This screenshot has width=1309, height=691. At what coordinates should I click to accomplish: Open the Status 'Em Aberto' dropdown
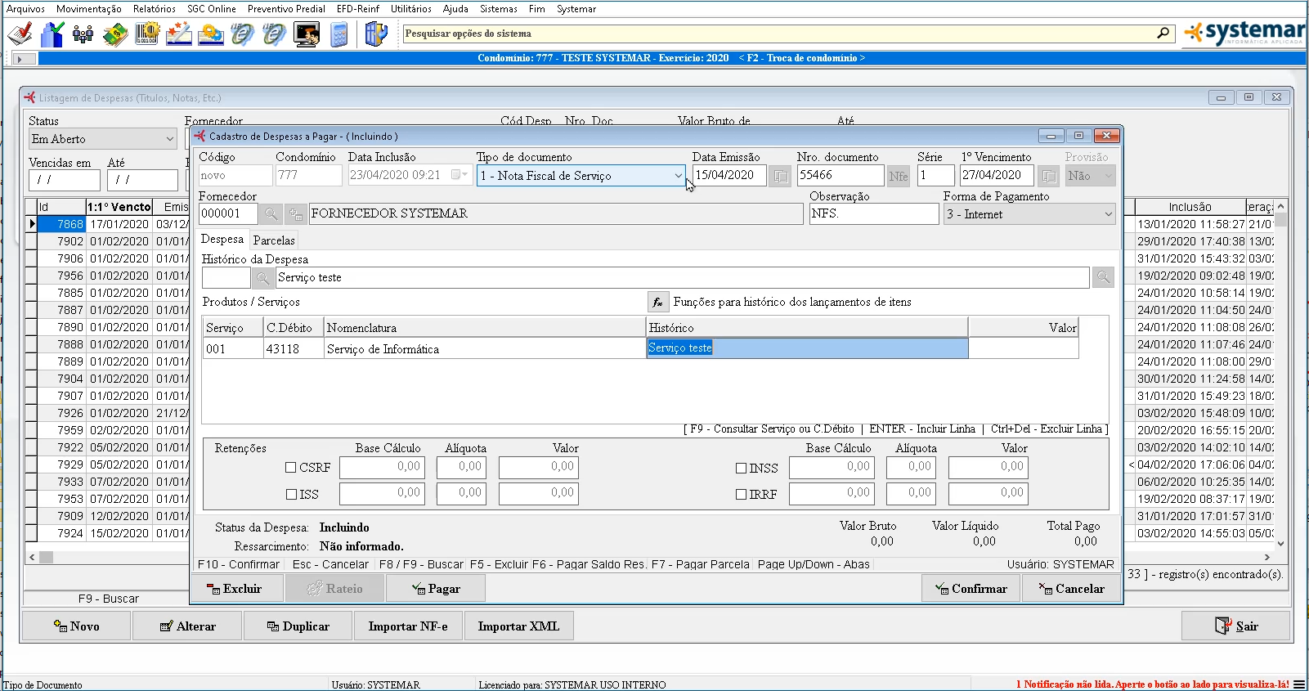pos(169,139)
